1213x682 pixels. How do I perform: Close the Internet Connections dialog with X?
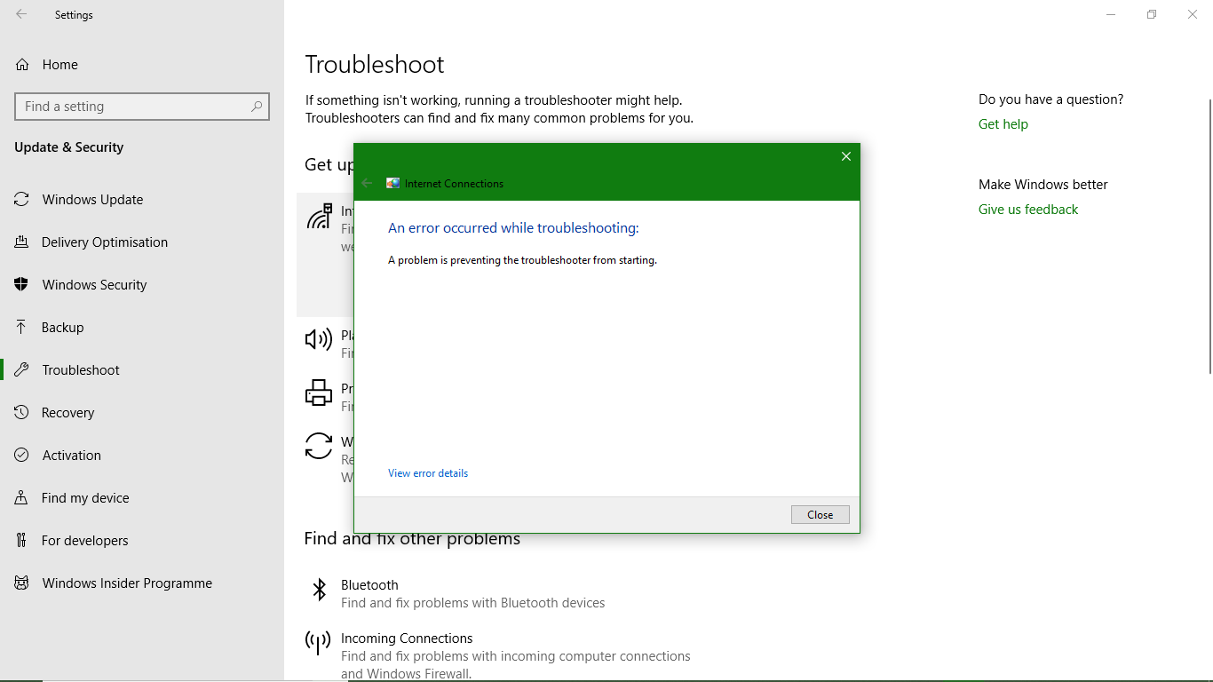[846, 156]
